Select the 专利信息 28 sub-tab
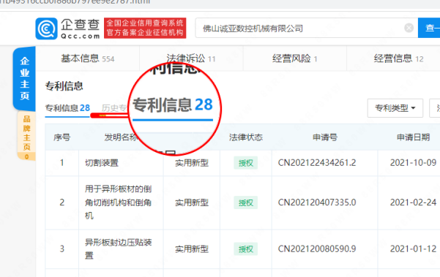This screenshot has width=440, height=277. (67, 108)
